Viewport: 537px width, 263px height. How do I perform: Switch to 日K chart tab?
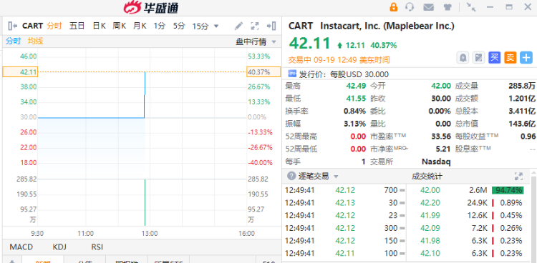click(100, 26)
